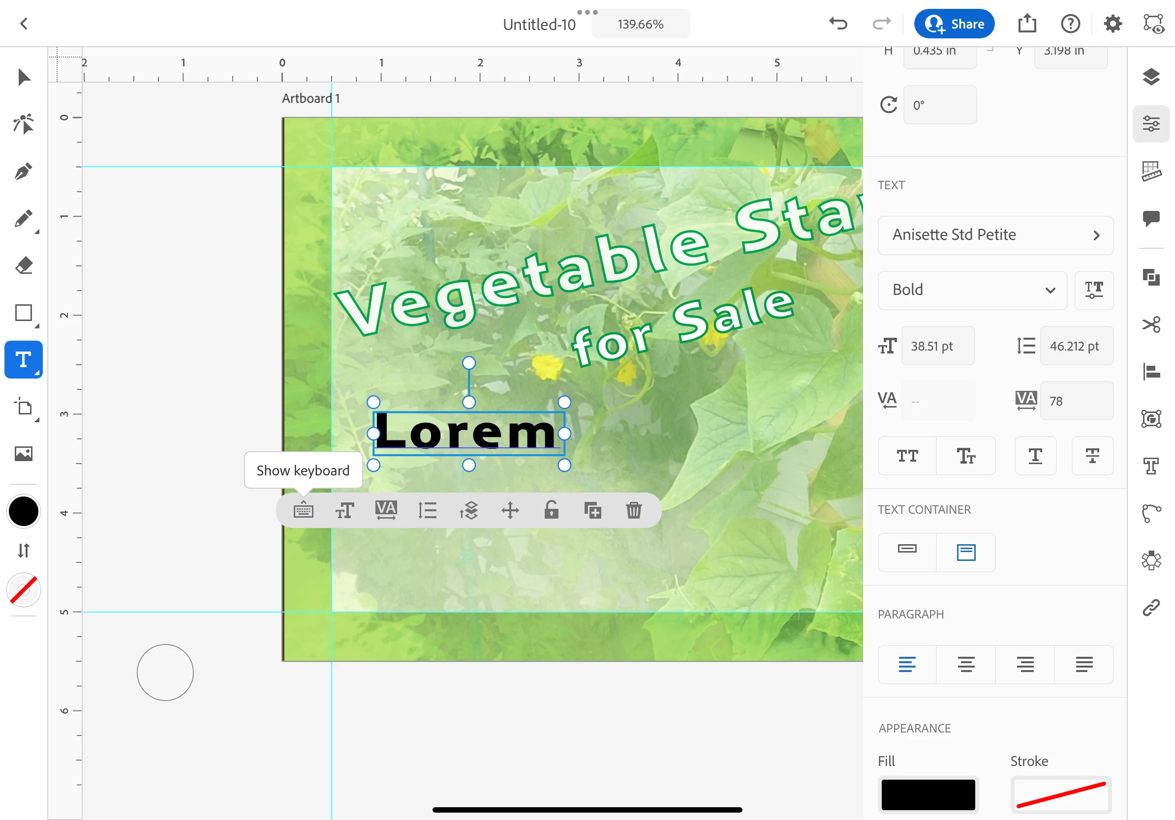Screen dimensions: 1175x820
Task: Undo the last action
Action: coord(838,24)
